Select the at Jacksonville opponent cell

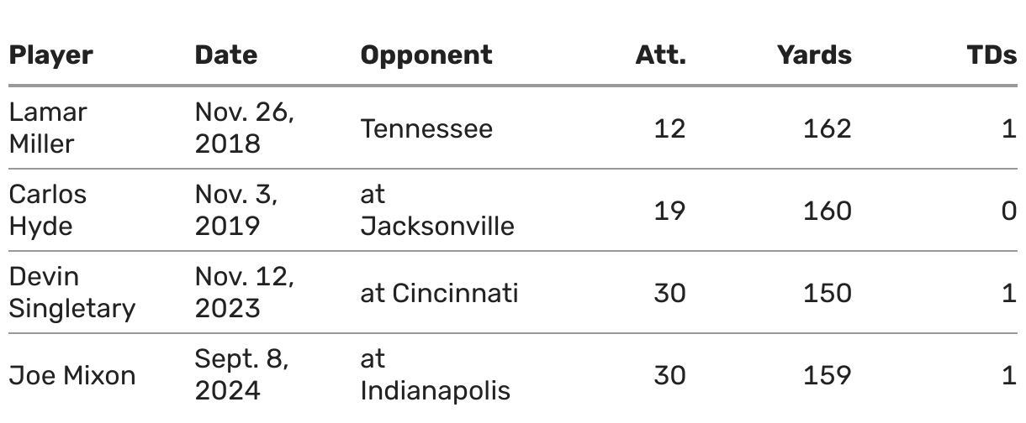click(436, 210)
